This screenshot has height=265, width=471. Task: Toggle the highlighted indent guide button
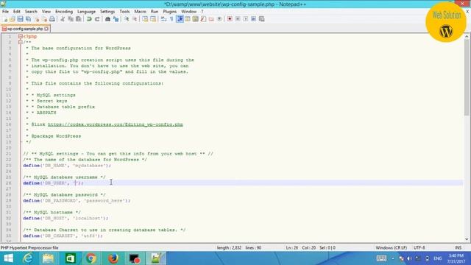click(180, 19)
